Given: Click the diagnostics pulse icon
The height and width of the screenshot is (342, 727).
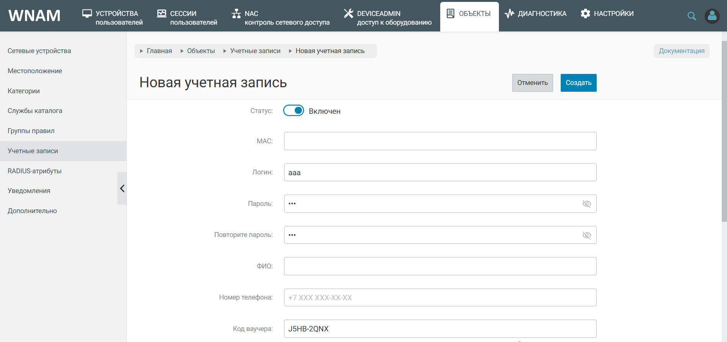Looking at the screenshot, I should point(510,14).
